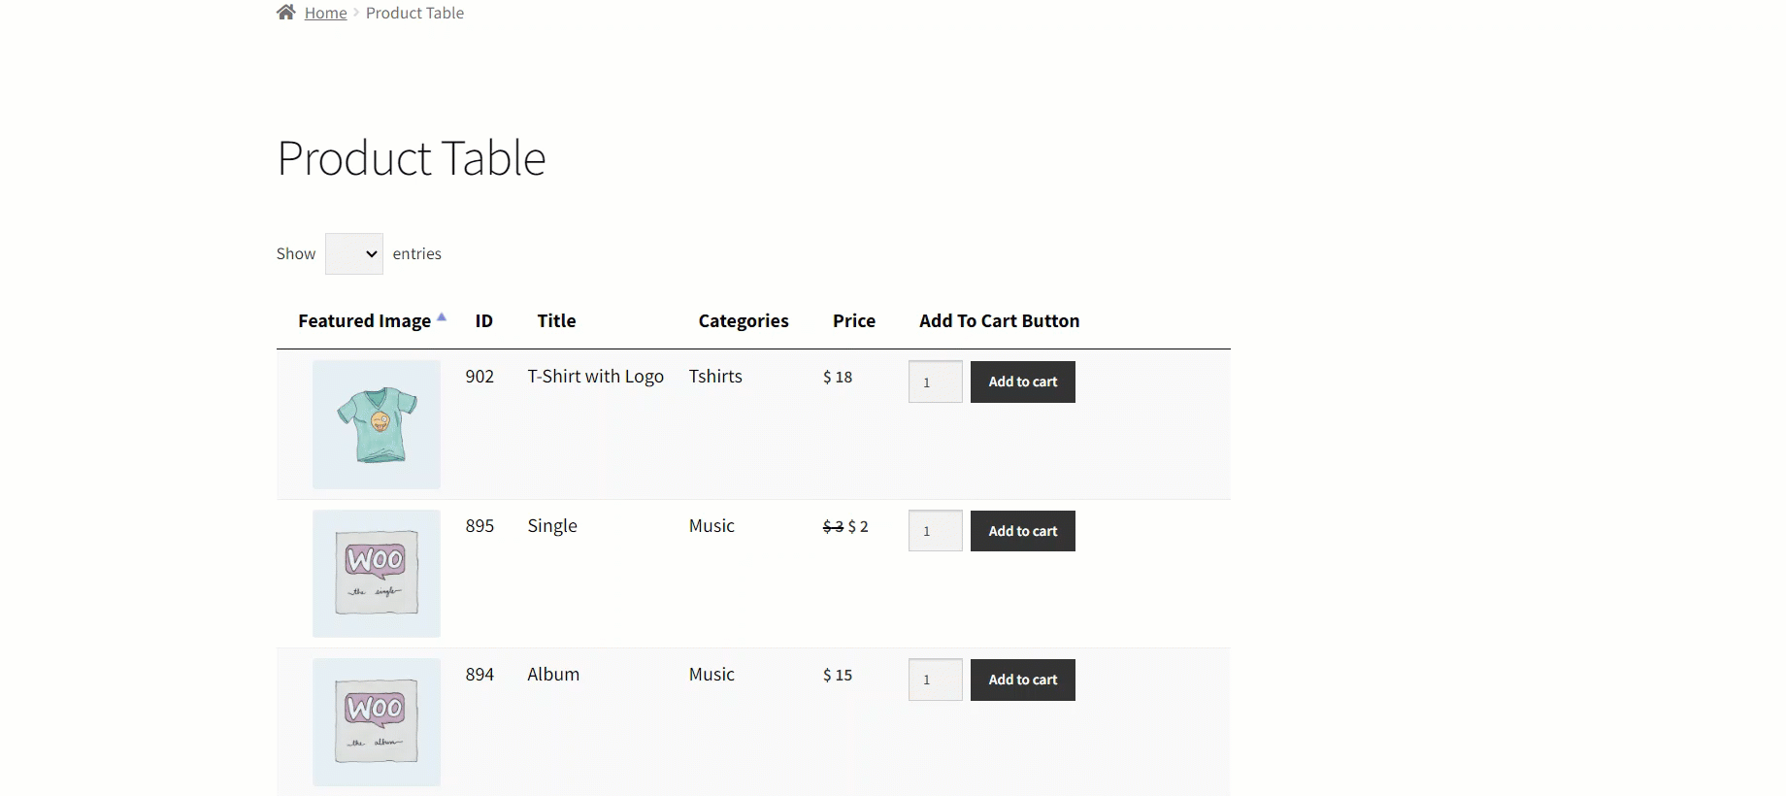Click the Album product Woo thumbnail
Screen dimensions: 1786x796
pyautogui.click(x=377, y=722)
